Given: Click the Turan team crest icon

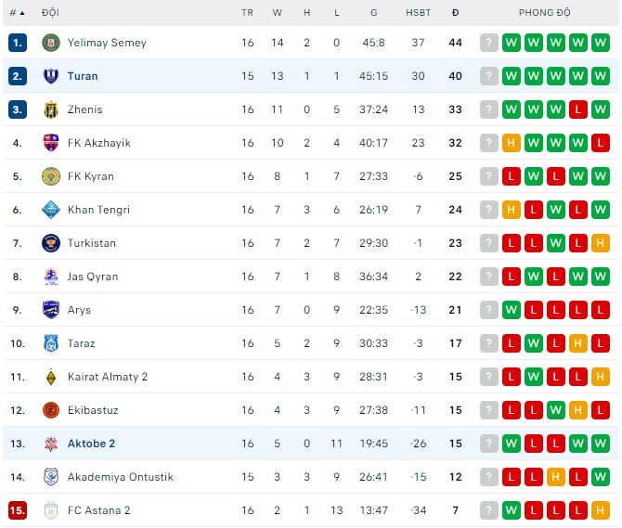Looking at the screenshot, I should click(51, 76).
